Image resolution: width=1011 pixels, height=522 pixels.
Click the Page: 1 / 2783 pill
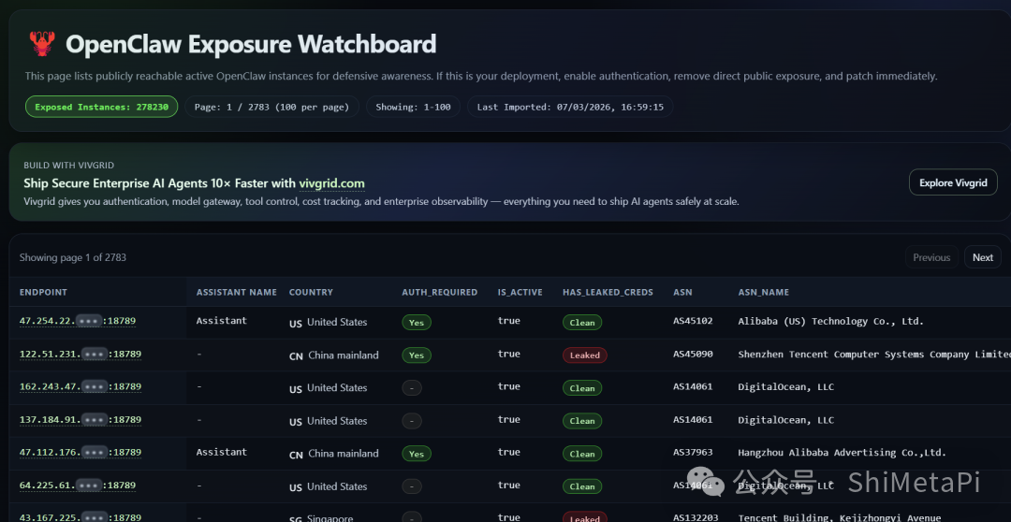click(x=271, y=107)
